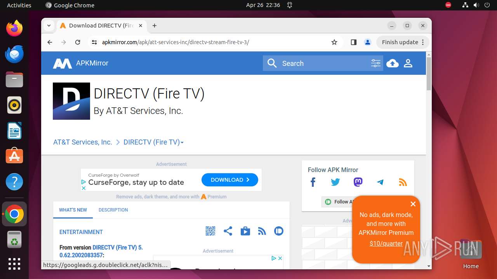Screen dimensions: 497x279
Task: Switch to the Description tab
Action: pos(113,210)
